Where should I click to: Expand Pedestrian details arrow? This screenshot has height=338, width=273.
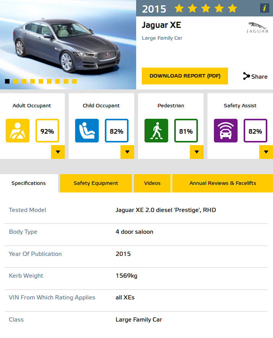coord(197,152)
